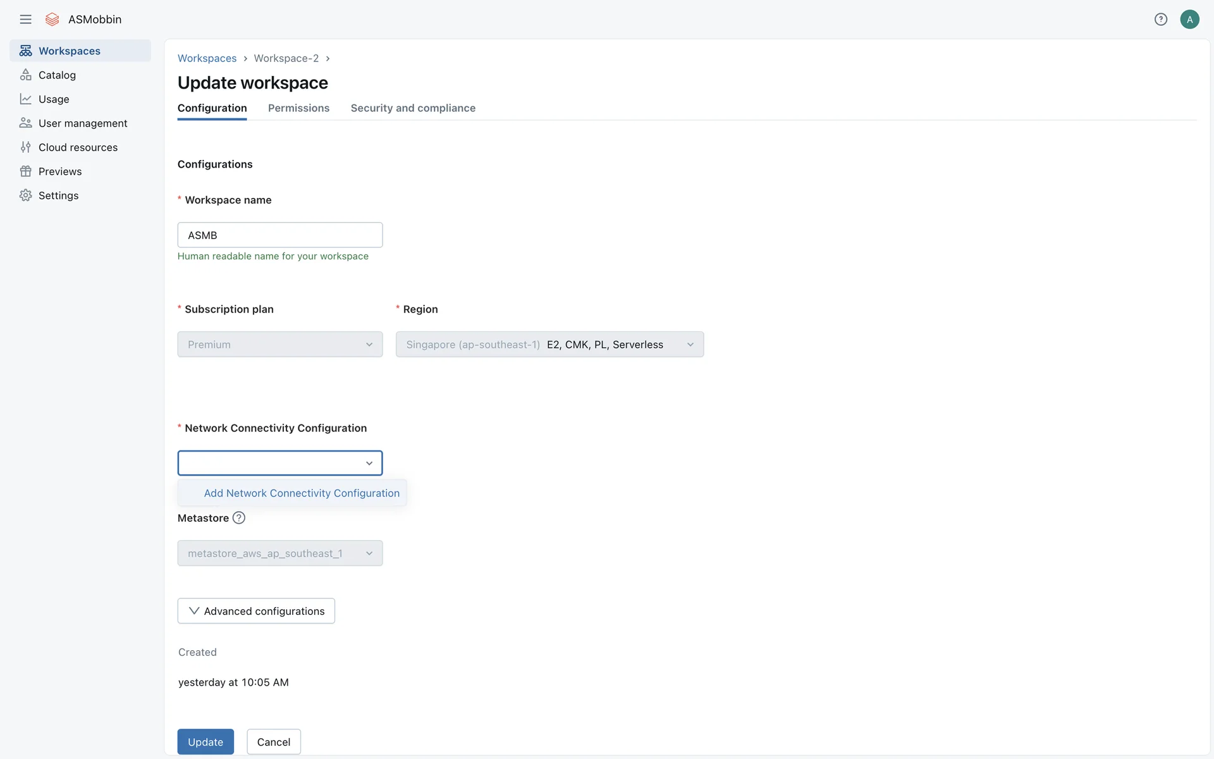Open User management section
The width and height of the screenshot is (1214, 759).
82,123
